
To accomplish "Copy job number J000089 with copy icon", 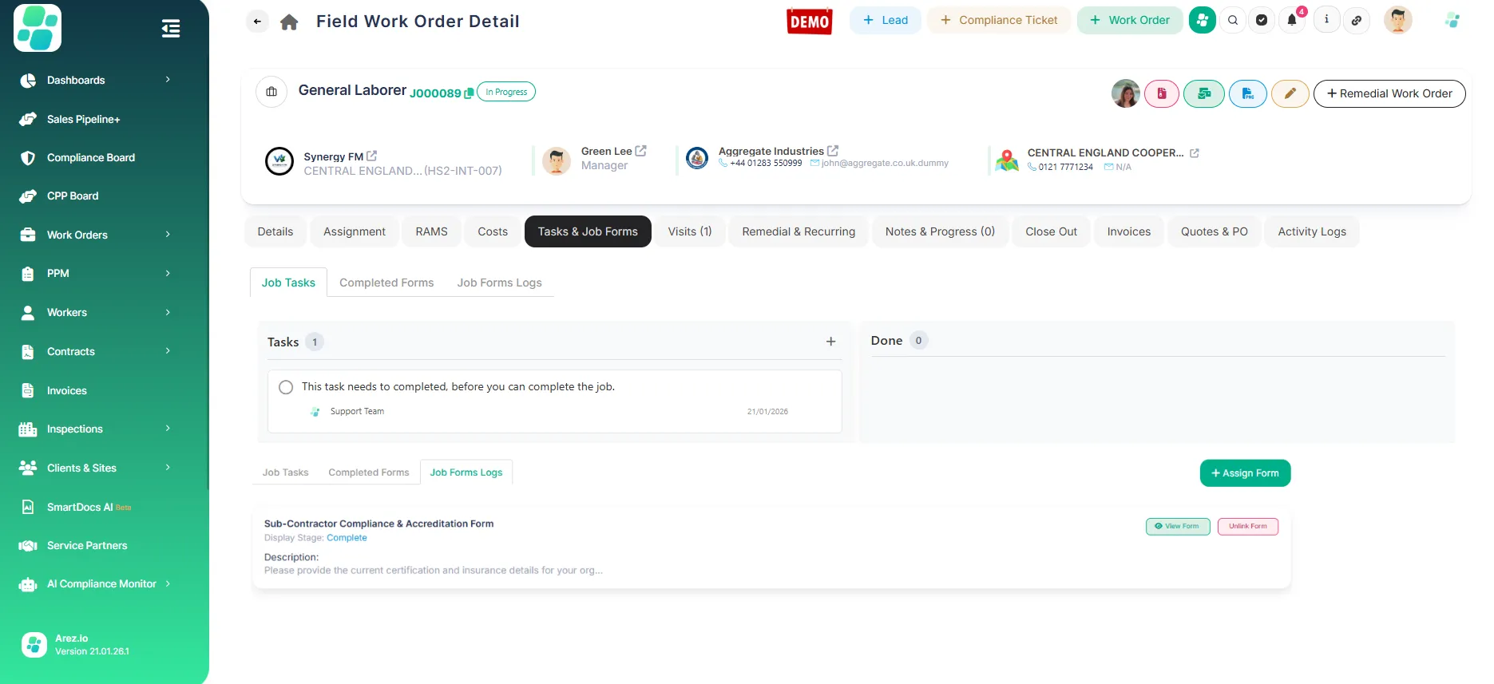I will tap(469, 93).
